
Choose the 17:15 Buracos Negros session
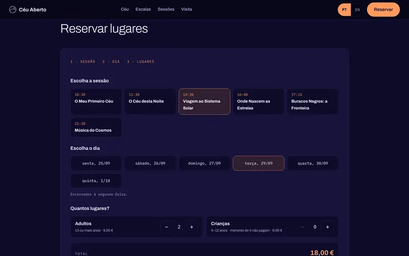point(313,101)
